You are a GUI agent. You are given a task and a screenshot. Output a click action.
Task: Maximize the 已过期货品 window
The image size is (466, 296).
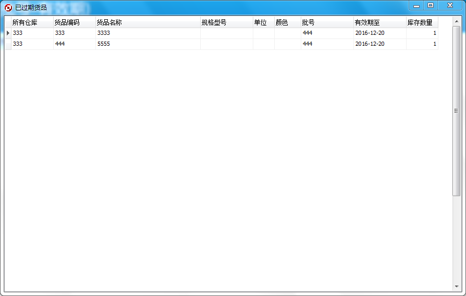click(431, 6)
